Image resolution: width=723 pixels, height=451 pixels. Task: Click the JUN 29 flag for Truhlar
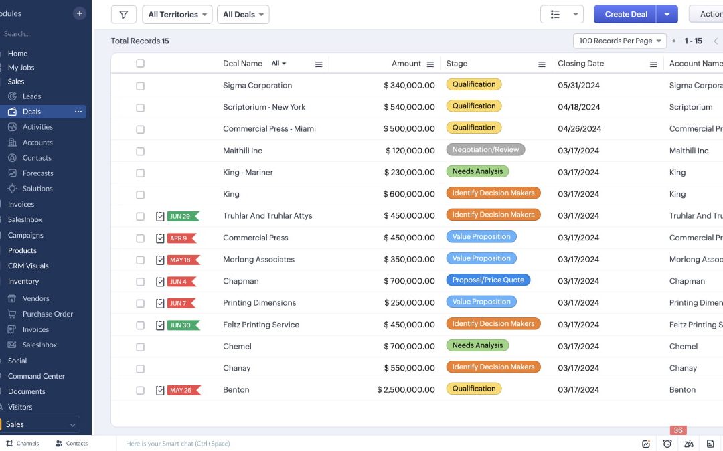click(183, 216)
